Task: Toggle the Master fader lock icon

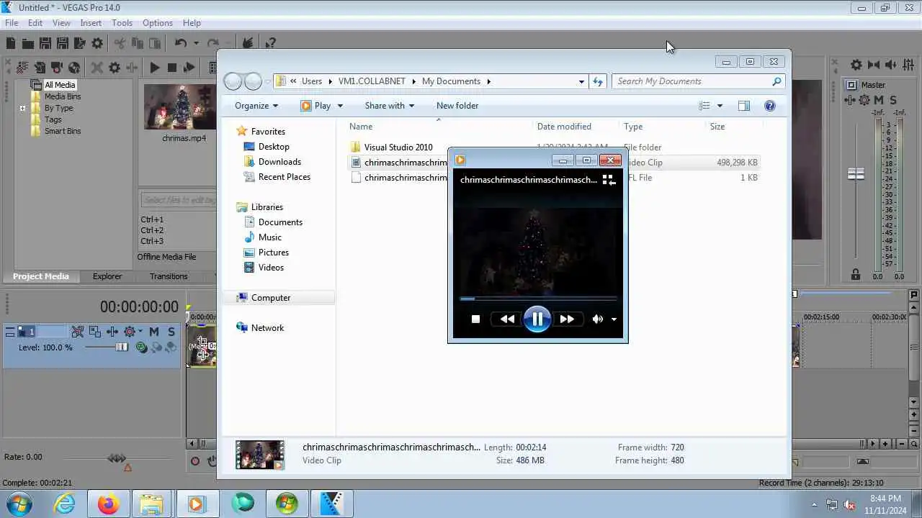Action: (856, 275)
